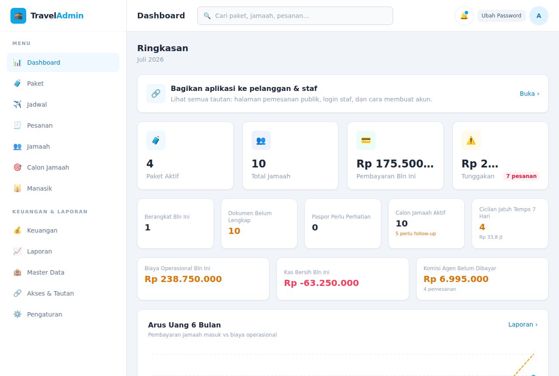The height and width of the screenshot is (376, 559).
Task: Click the link icon in share banner
Action: click(x=156, y=94)
